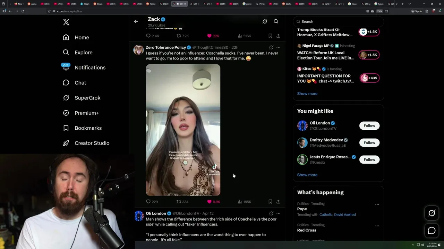Viewport: 444px width, 249px height.
Task: Share the post with 185K views
Action: click(278, 202)
